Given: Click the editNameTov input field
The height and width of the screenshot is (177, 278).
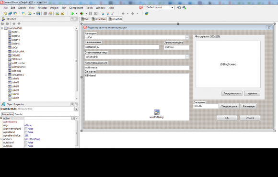Looking at the screenshot, I should click(x=122, y=47).
